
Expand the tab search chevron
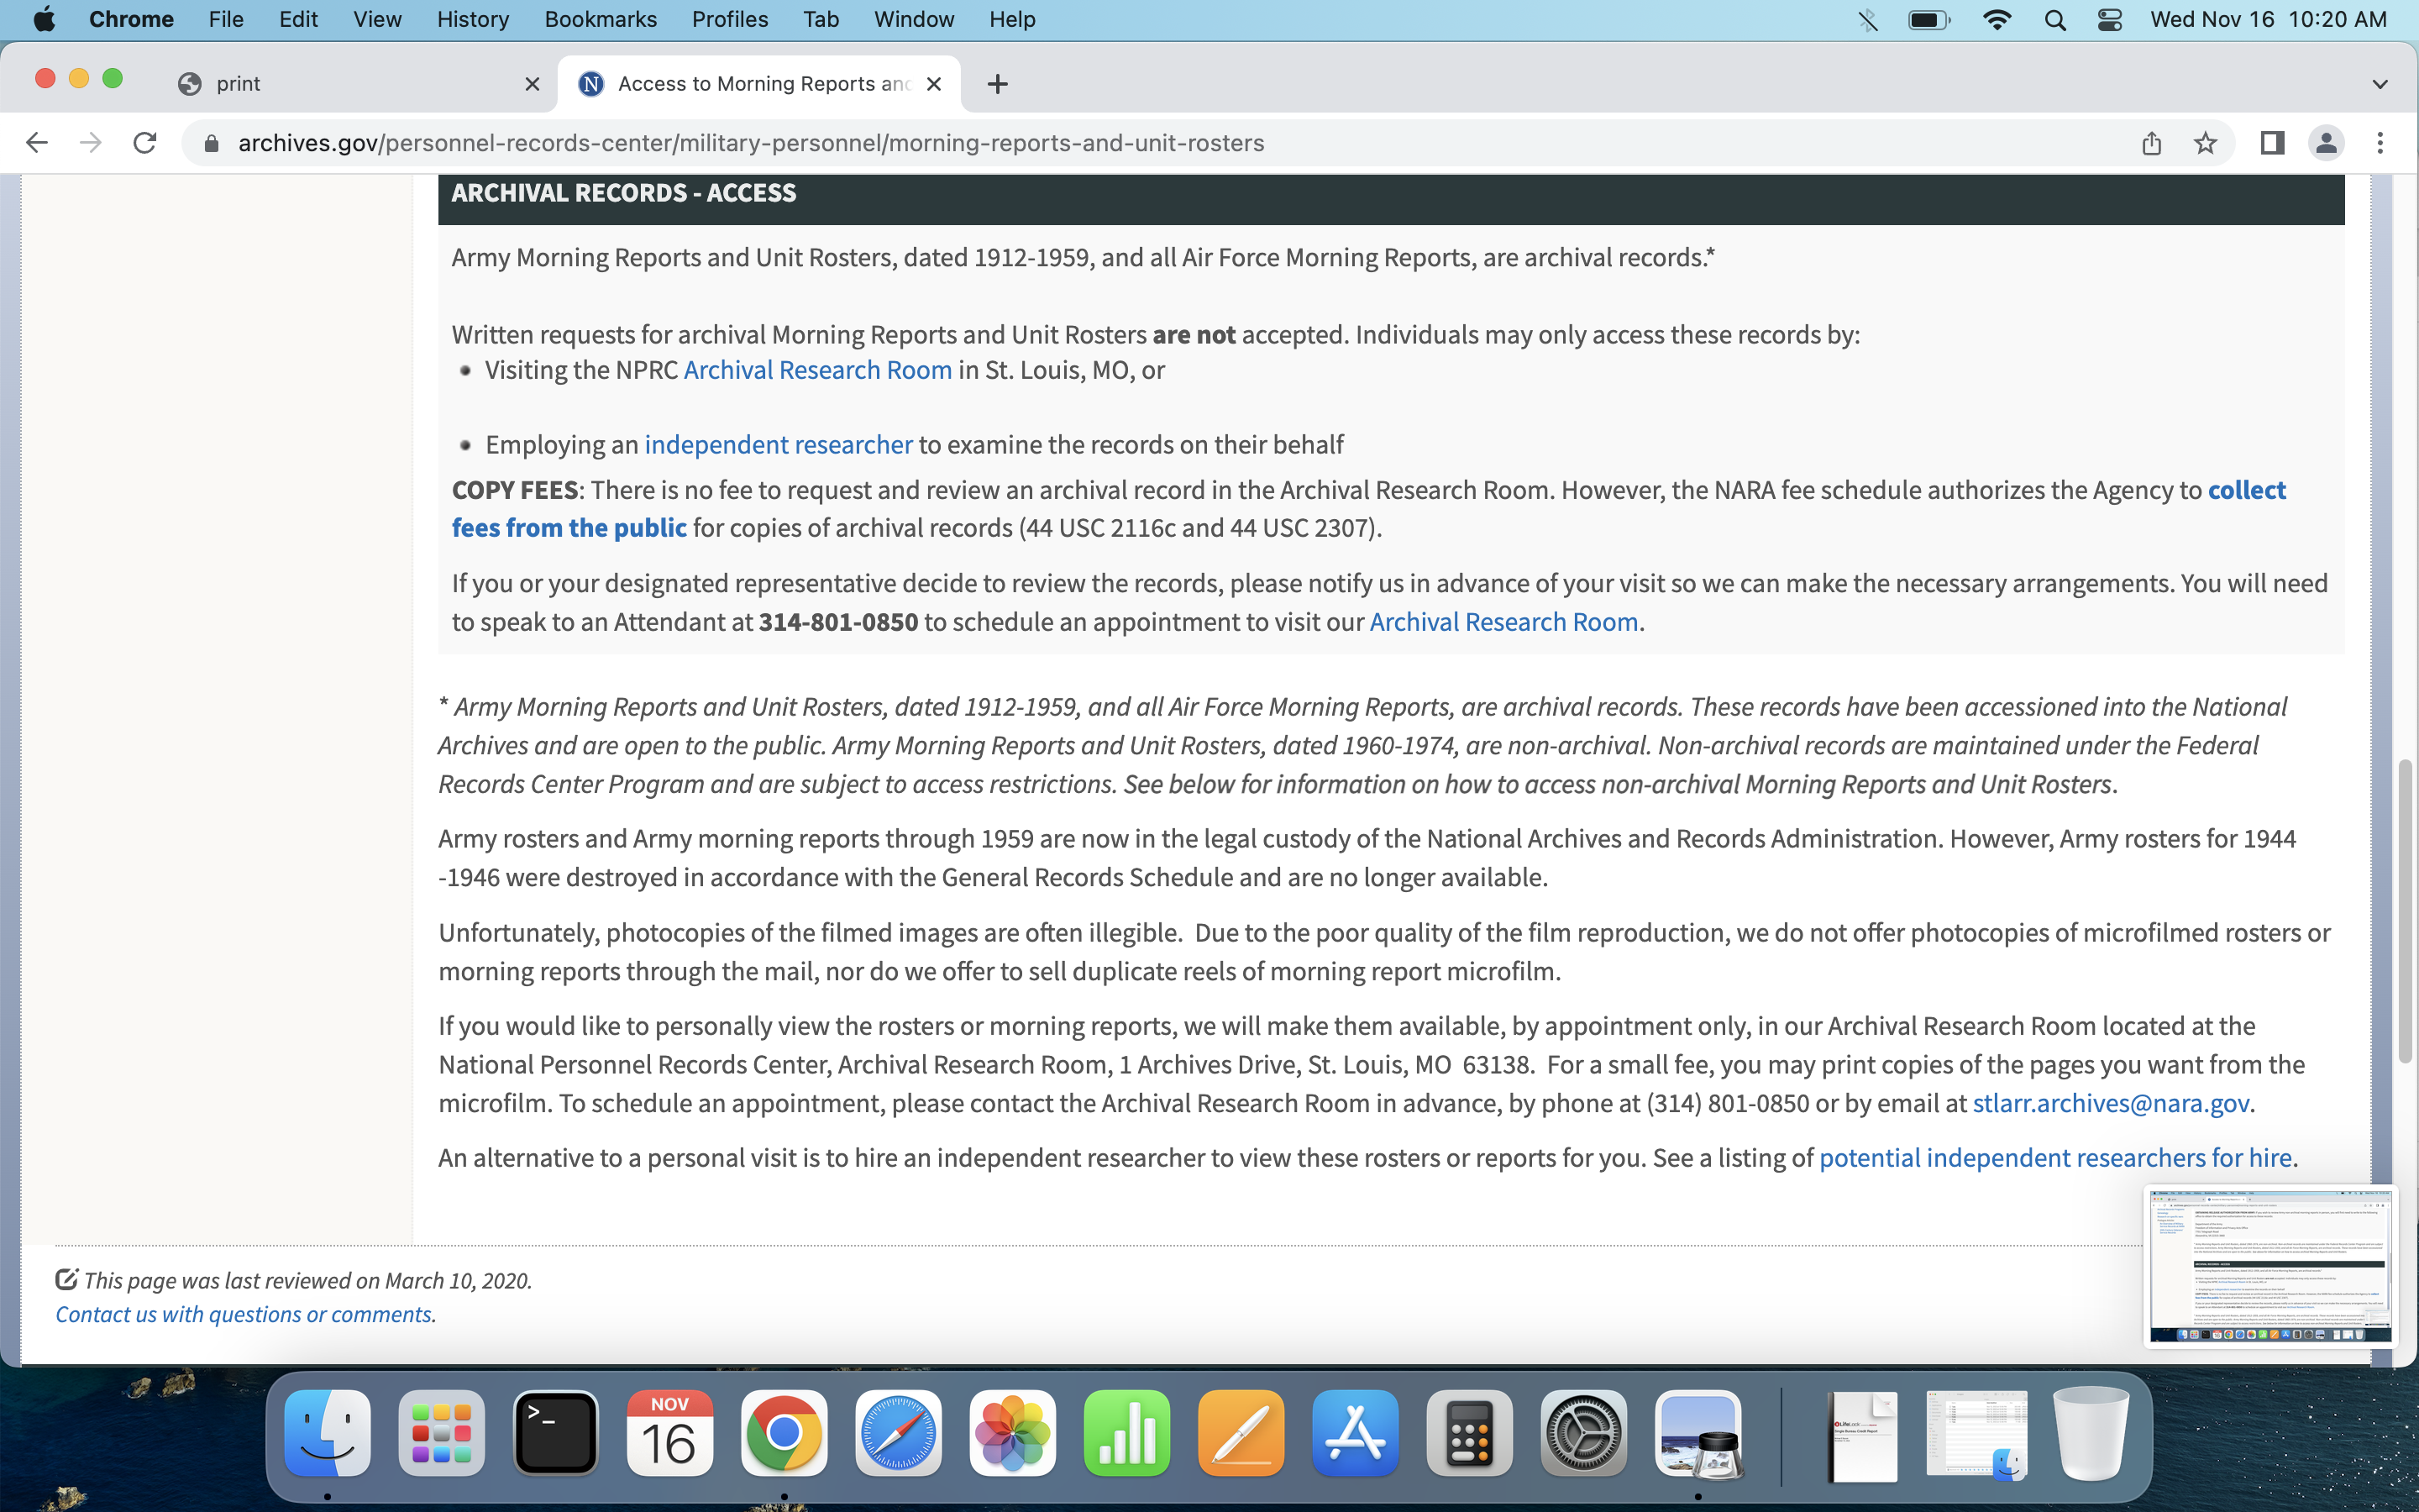2379,84
